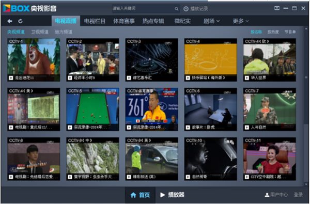Click play icon beside 走出迷茫11

pos(11,78)
